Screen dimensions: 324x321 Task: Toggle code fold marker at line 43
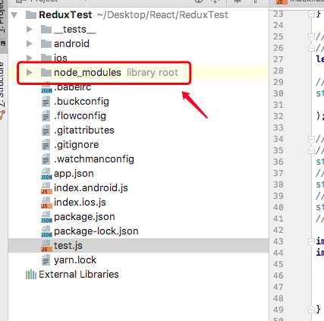coord(312,241)
